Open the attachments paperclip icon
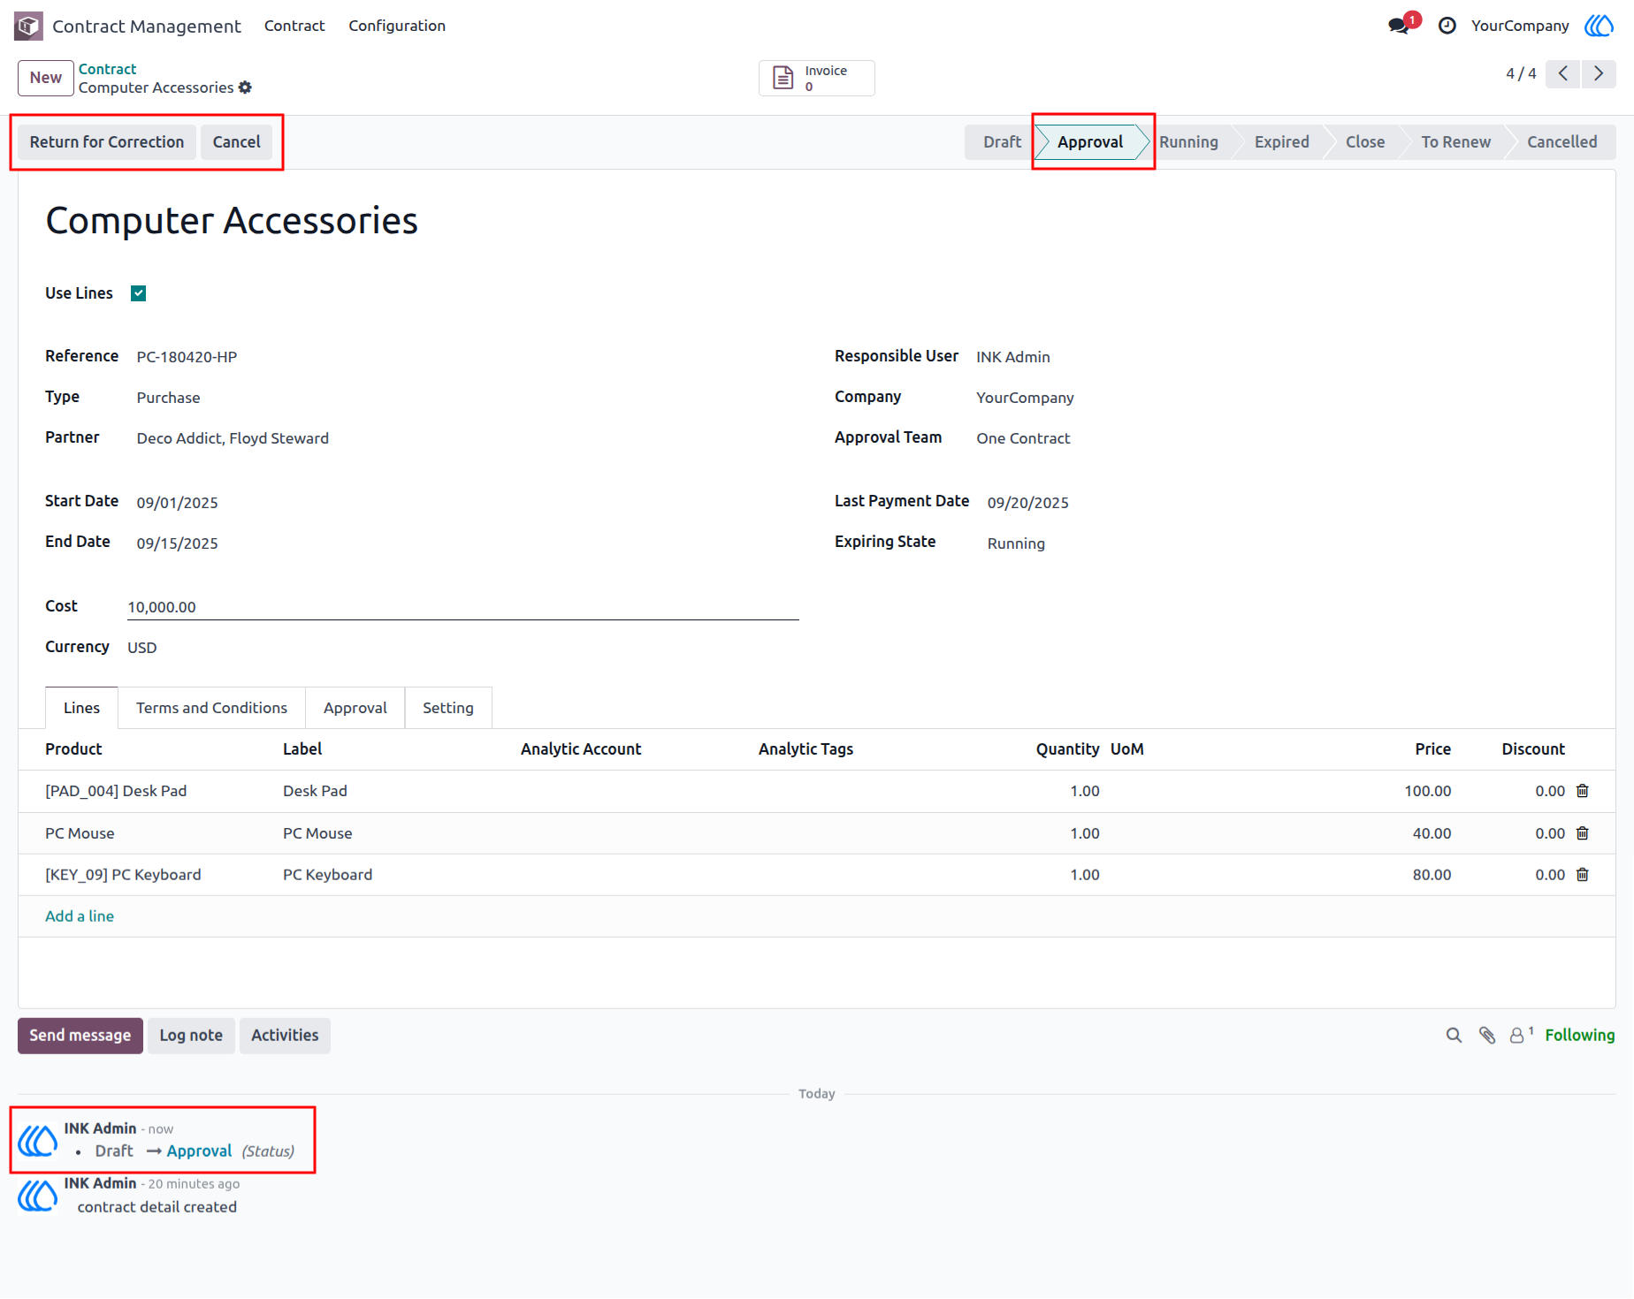 [x=1487, y=1035]
